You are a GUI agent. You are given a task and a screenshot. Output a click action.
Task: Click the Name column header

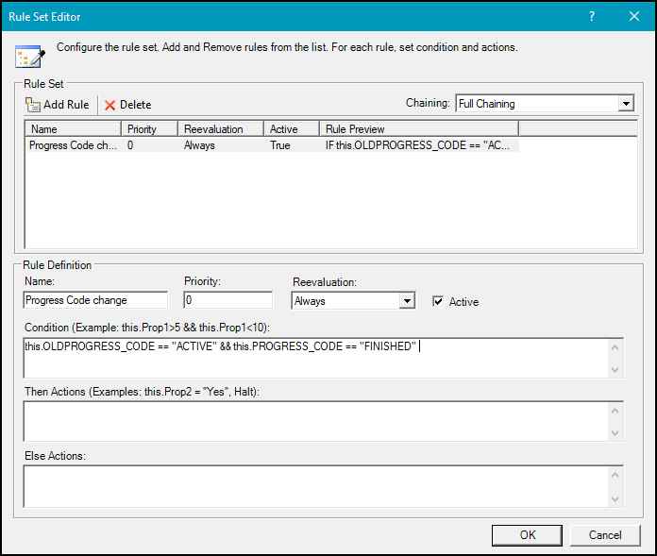coord(74,129)
